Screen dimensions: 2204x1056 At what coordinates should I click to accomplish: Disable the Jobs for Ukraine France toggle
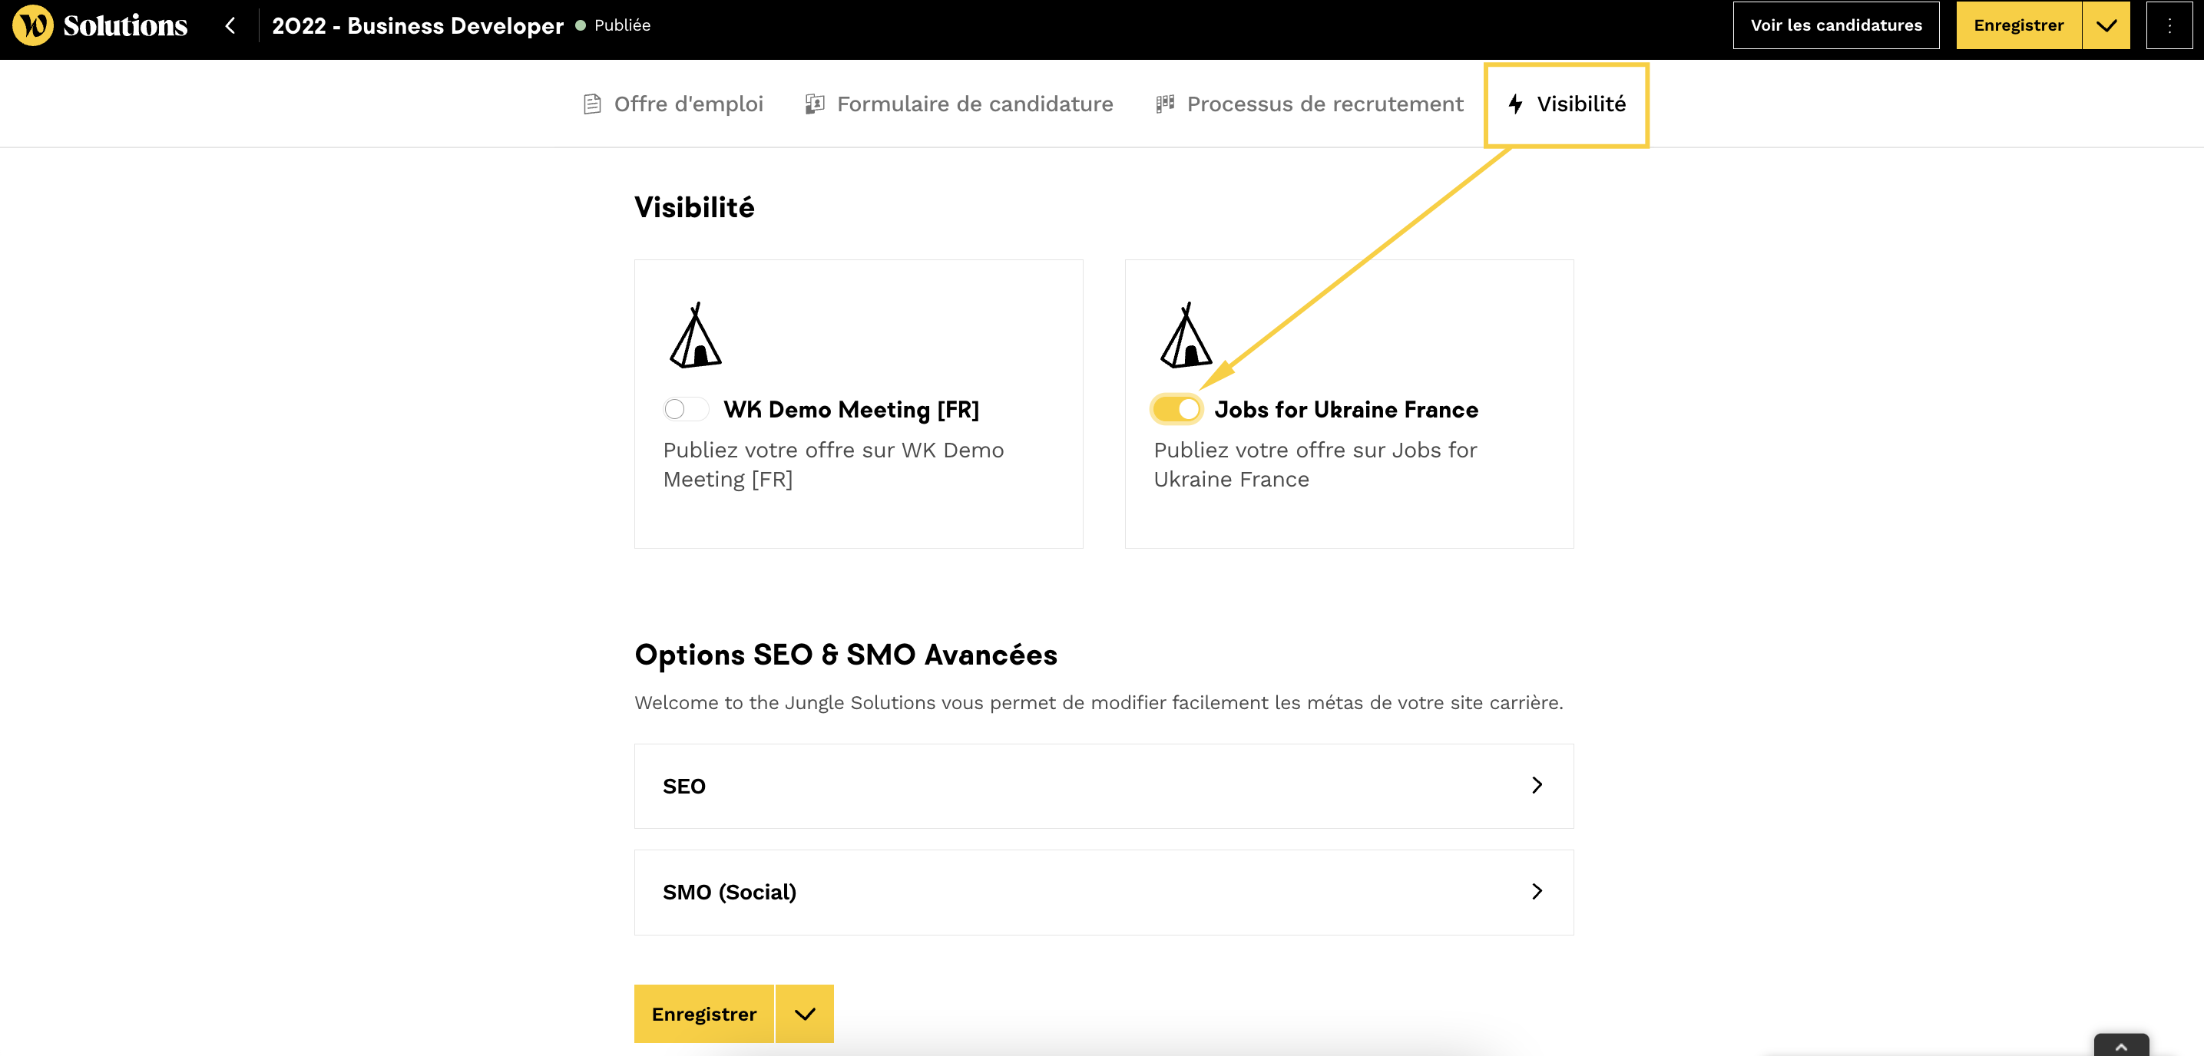[1176, 410]
